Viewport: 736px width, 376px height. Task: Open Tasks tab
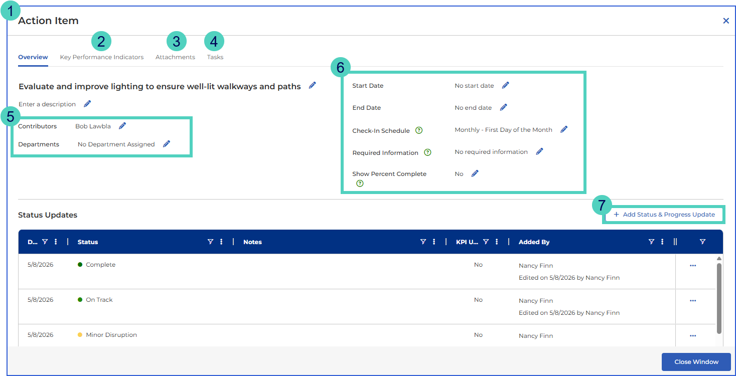coord(215,57)
